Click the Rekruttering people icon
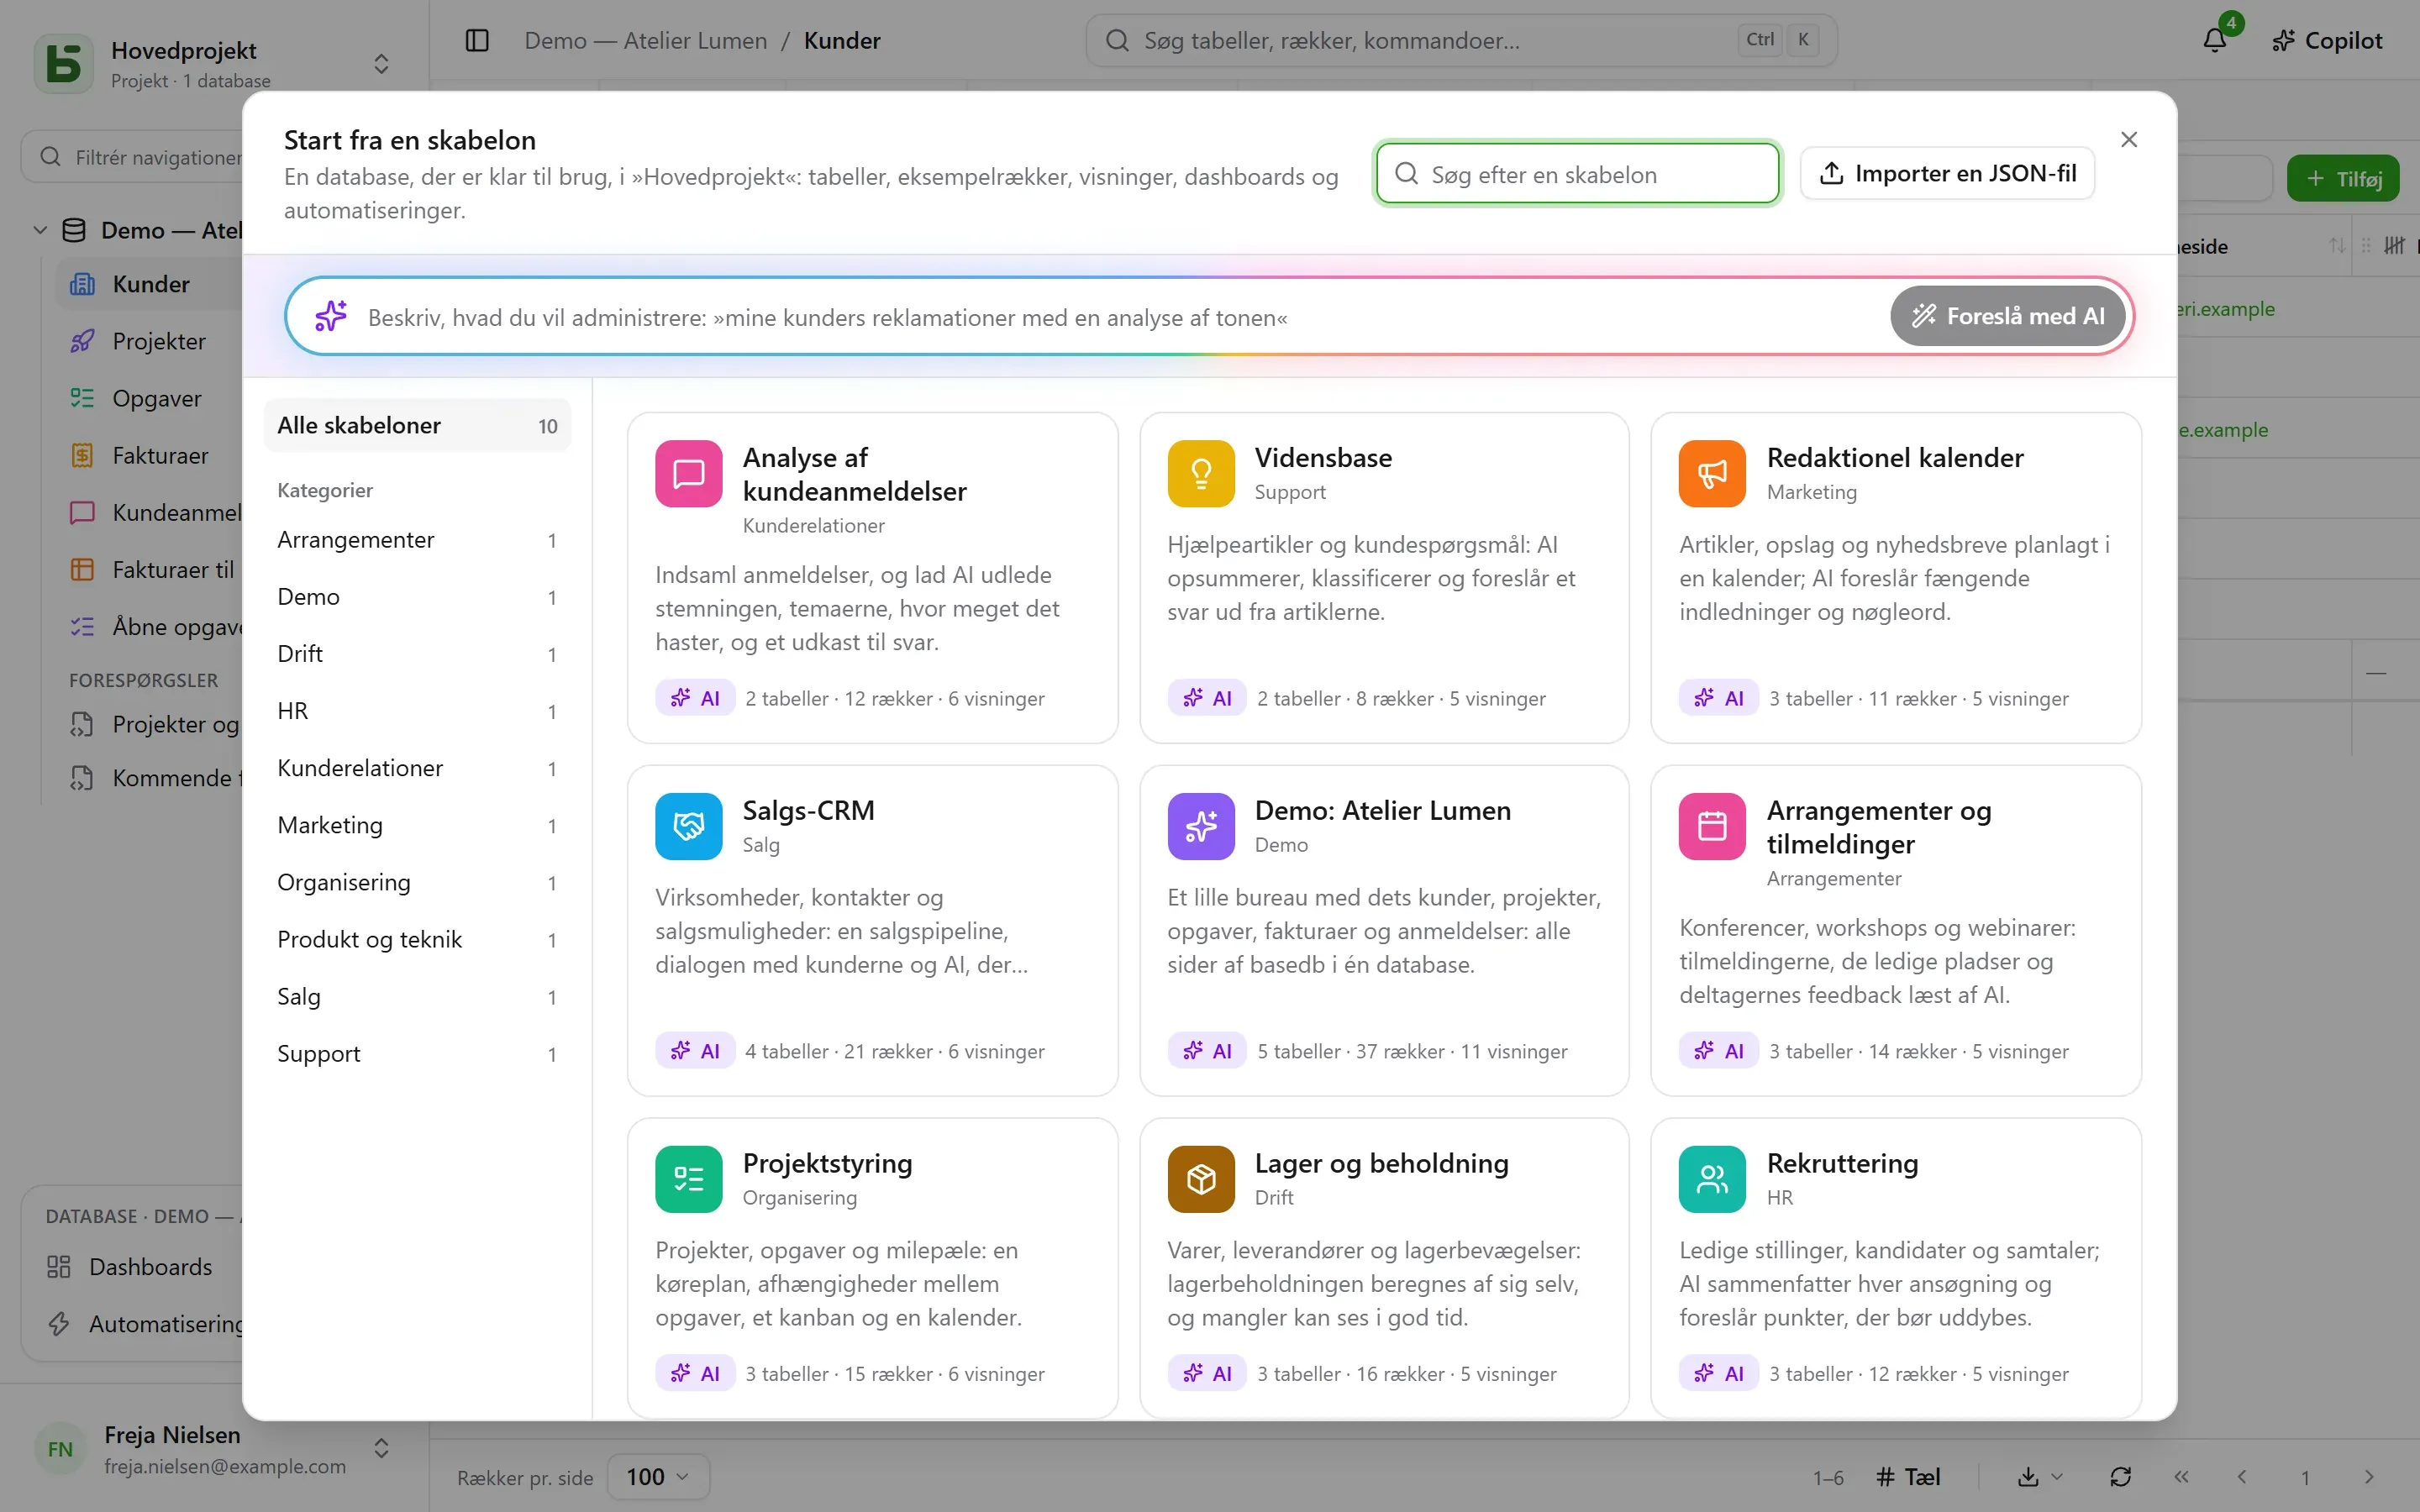The width and height of the screenshot is (2420, 1512). 1712,1179
